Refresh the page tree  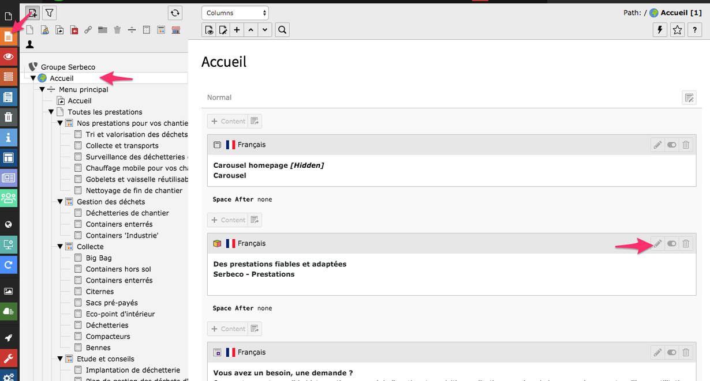175,13
